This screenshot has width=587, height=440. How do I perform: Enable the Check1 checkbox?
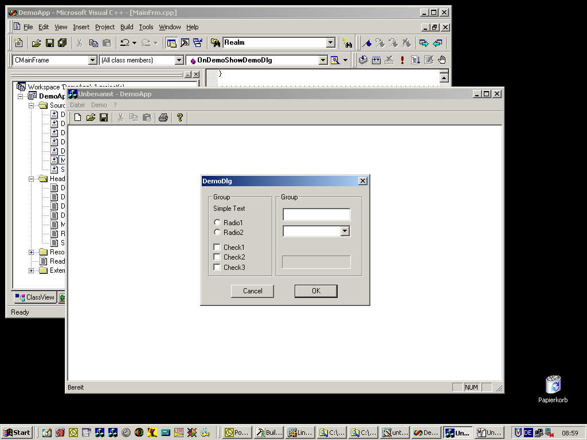pos(217,247)
